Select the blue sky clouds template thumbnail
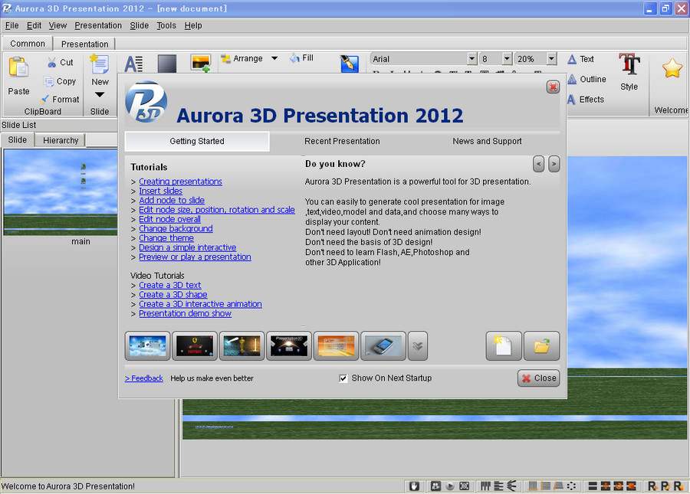690x494 pixels. 147,346
